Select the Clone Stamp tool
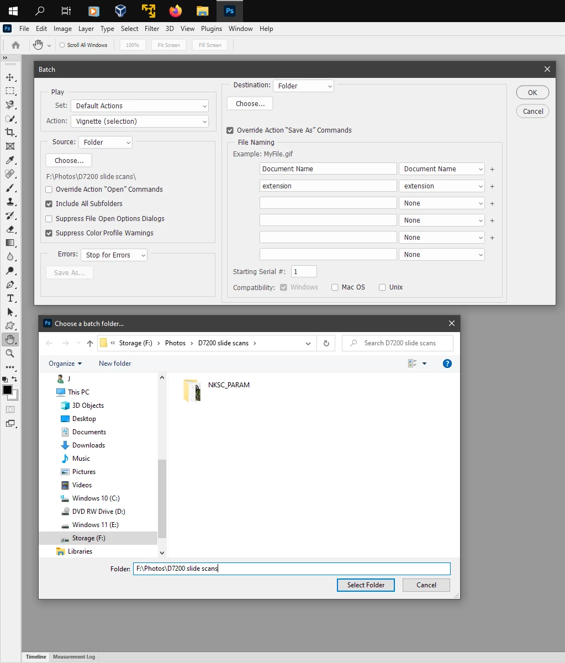The width and height of the screenshot is (565, 663). (x=10, y=202)
